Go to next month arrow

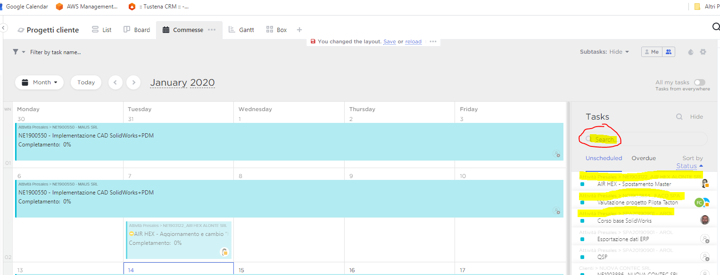(x=134, y=82)
